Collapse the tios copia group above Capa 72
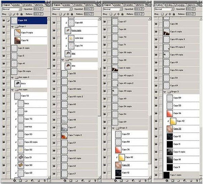This screenshot has width=203, height=184. 12,90
